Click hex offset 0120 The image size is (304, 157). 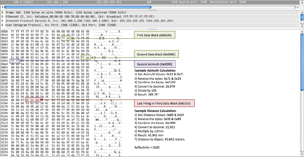pos(4,90)
